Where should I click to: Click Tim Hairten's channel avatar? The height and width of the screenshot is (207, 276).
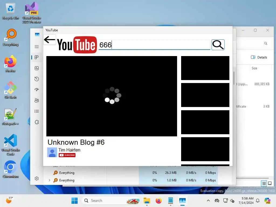click(52, 152)
